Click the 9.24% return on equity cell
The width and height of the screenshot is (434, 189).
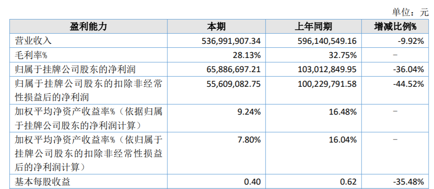pos(249,112)
